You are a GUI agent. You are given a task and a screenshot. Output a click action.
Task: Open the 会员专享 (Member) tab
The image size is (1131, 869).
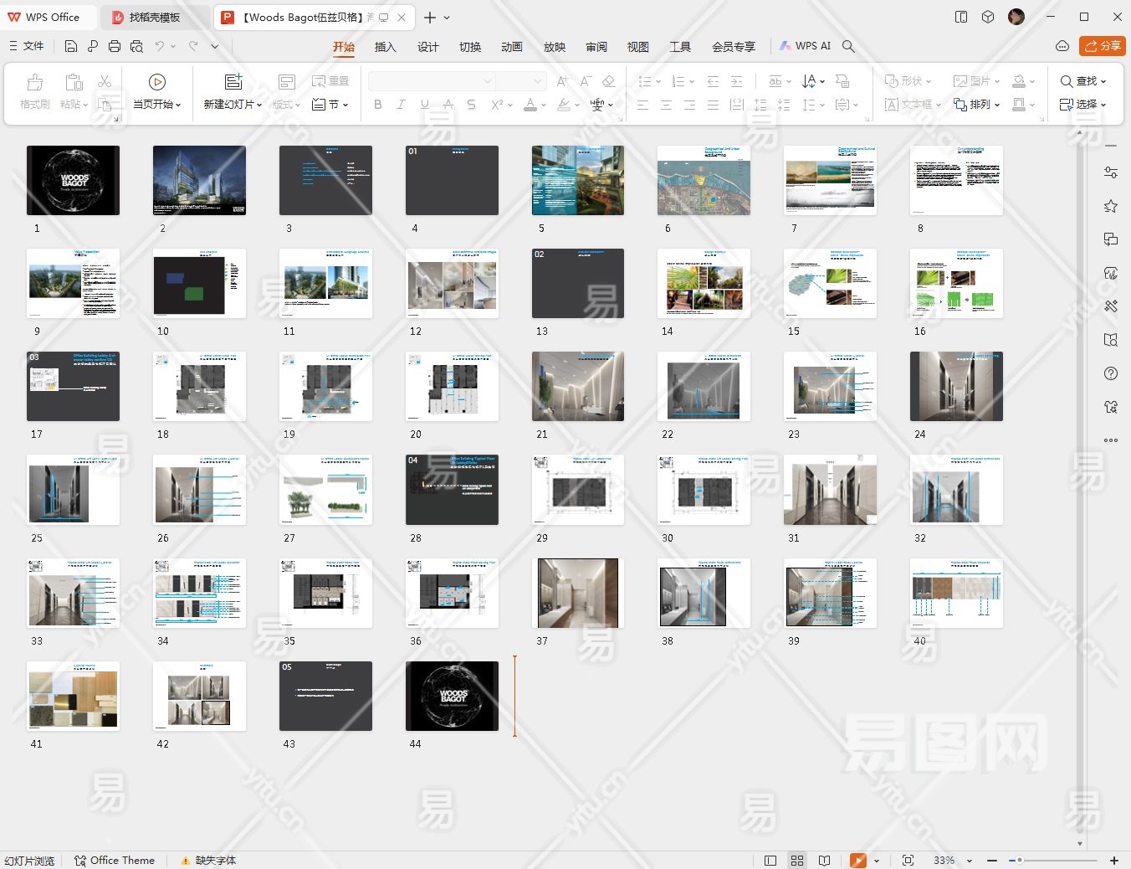734,47
